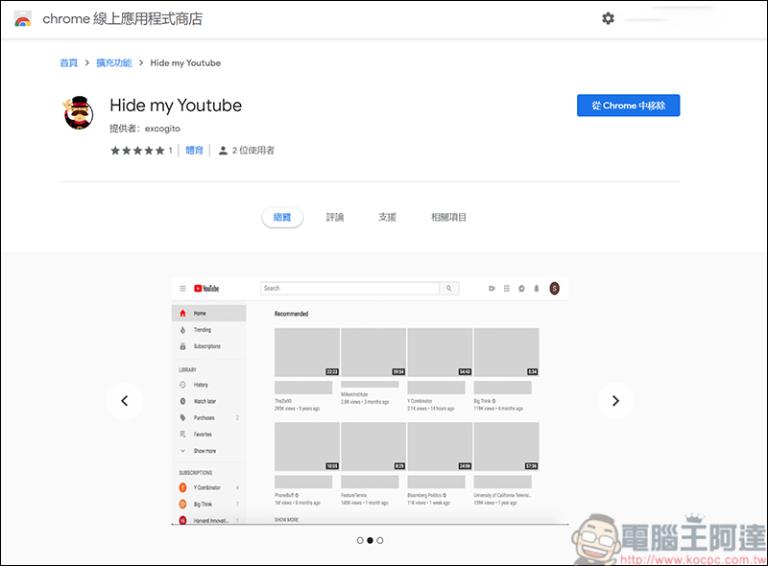768x566 pixels.
Task: Switch to the 評論 tab
Action: 335,217
